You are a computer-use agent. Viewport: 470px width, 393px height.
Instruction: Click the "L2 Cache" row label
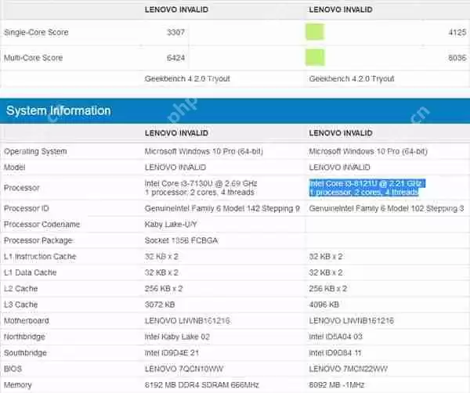[x=20, y=289]
